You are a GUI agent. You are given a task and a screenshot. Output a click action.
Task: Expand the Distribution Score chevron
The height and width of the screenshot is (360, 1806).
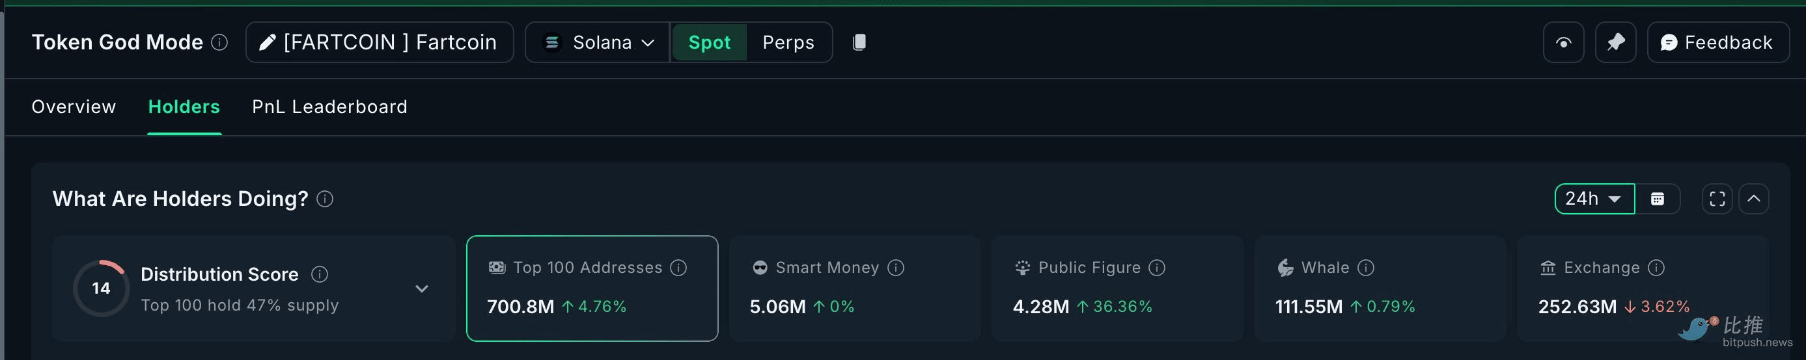pos(421,289)
